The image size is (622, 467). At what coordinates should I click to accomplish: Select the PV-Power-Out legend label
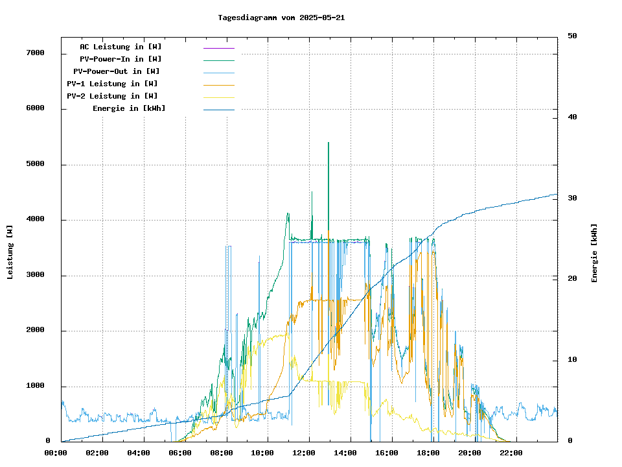click(x=117, y=71)
